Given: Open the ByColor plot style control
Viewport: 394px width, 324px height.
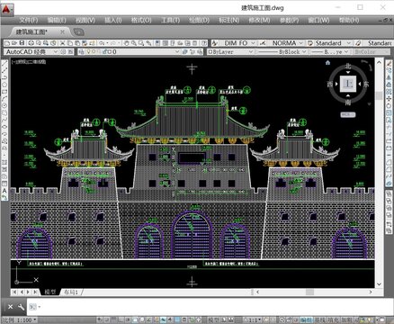Looking at the screenshot, I should click(x=372, y=52).
